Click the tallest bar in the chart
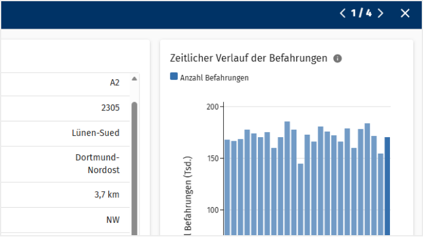Viewport: 423px width, 237px height. pyautogui.click(x=287, y=179)
